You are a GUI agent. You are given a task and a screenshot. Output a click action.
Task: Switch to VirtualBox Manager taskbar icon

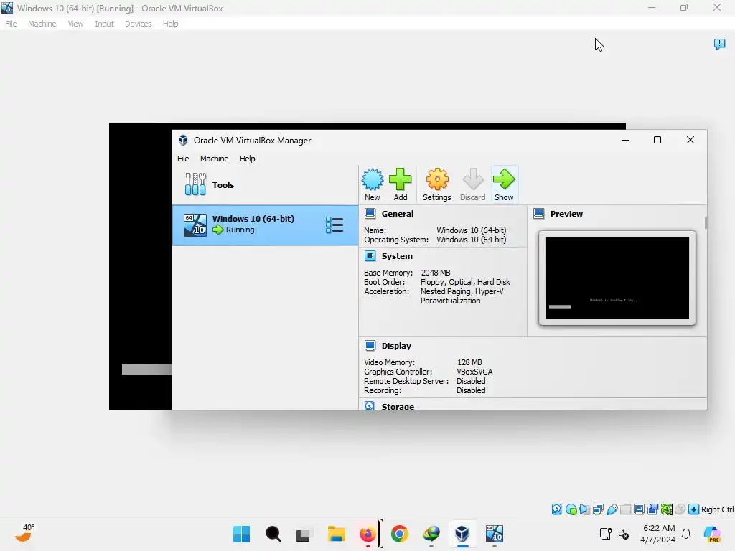(x=462, y=534)
